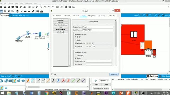Choose the Place Note tool
This screenshot has height=95, width=170.
[x=18, y=11]
